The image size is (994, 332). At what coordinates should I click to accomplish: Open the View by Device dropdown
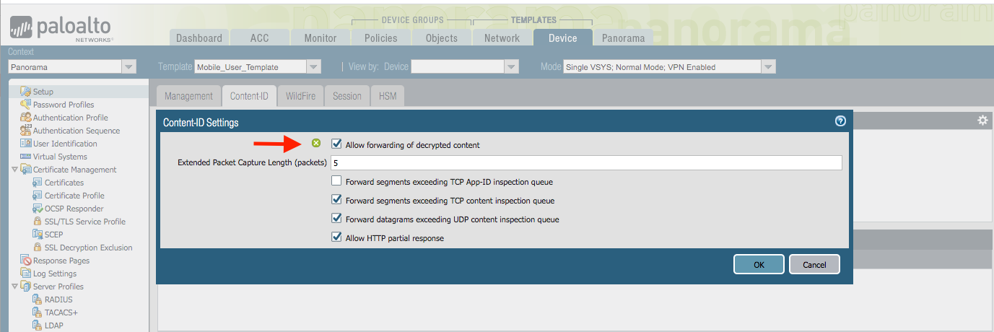[x=512, y=67]
